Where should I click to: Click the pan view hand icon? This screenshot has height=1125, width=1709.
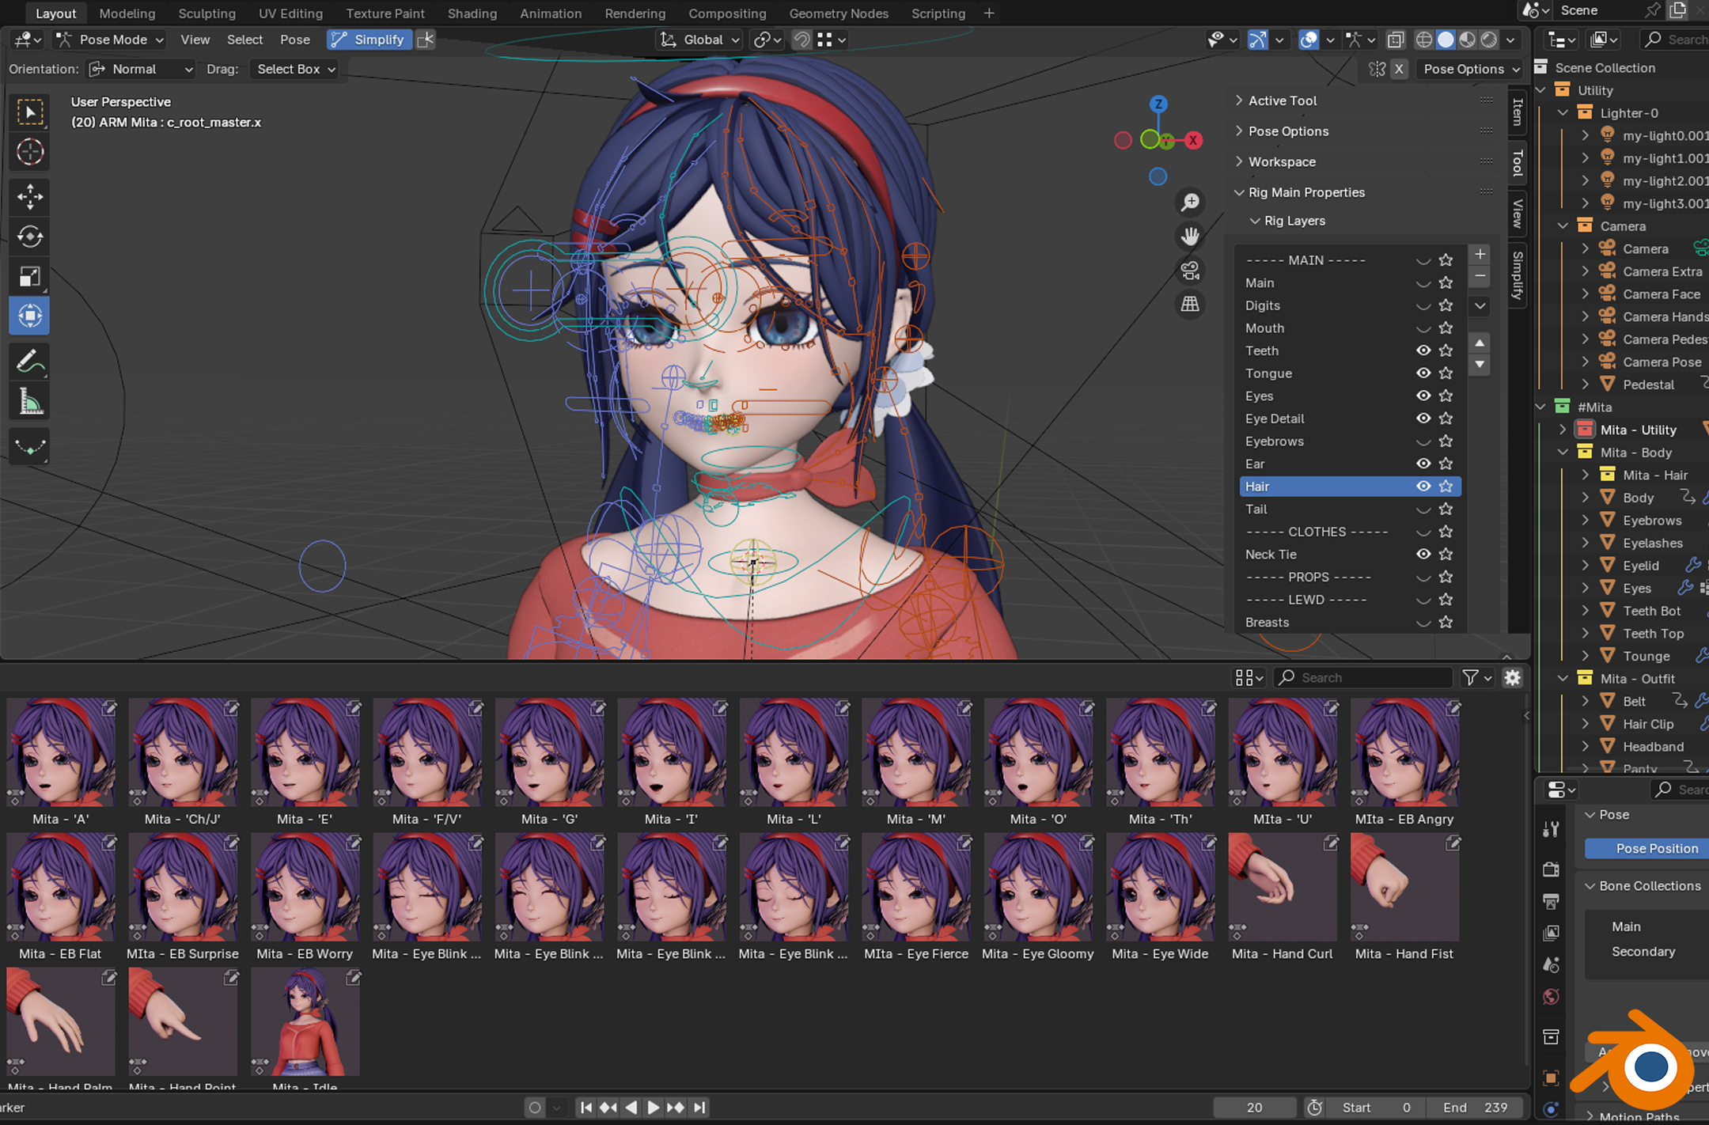[1190, 236]
